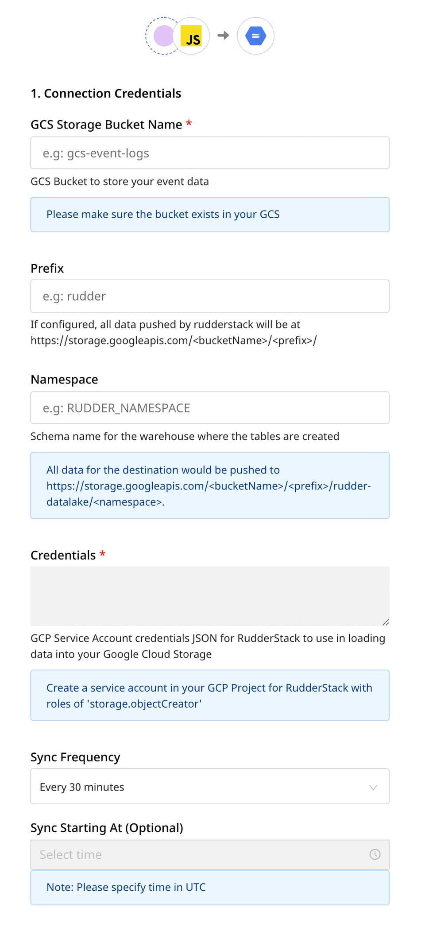Click the resize handle on Credentials textarea
Image resolution: width=425 pixels, height=928 pixels.
tap(385, 623)
